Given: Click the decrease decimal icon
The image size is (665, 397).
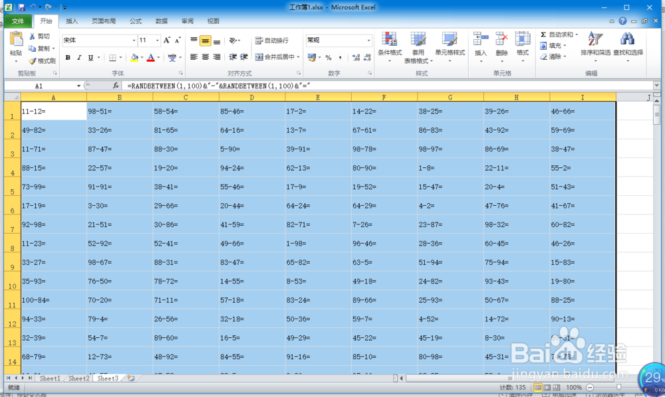Looking at the screenshot, I should click(x=367, y=58).
